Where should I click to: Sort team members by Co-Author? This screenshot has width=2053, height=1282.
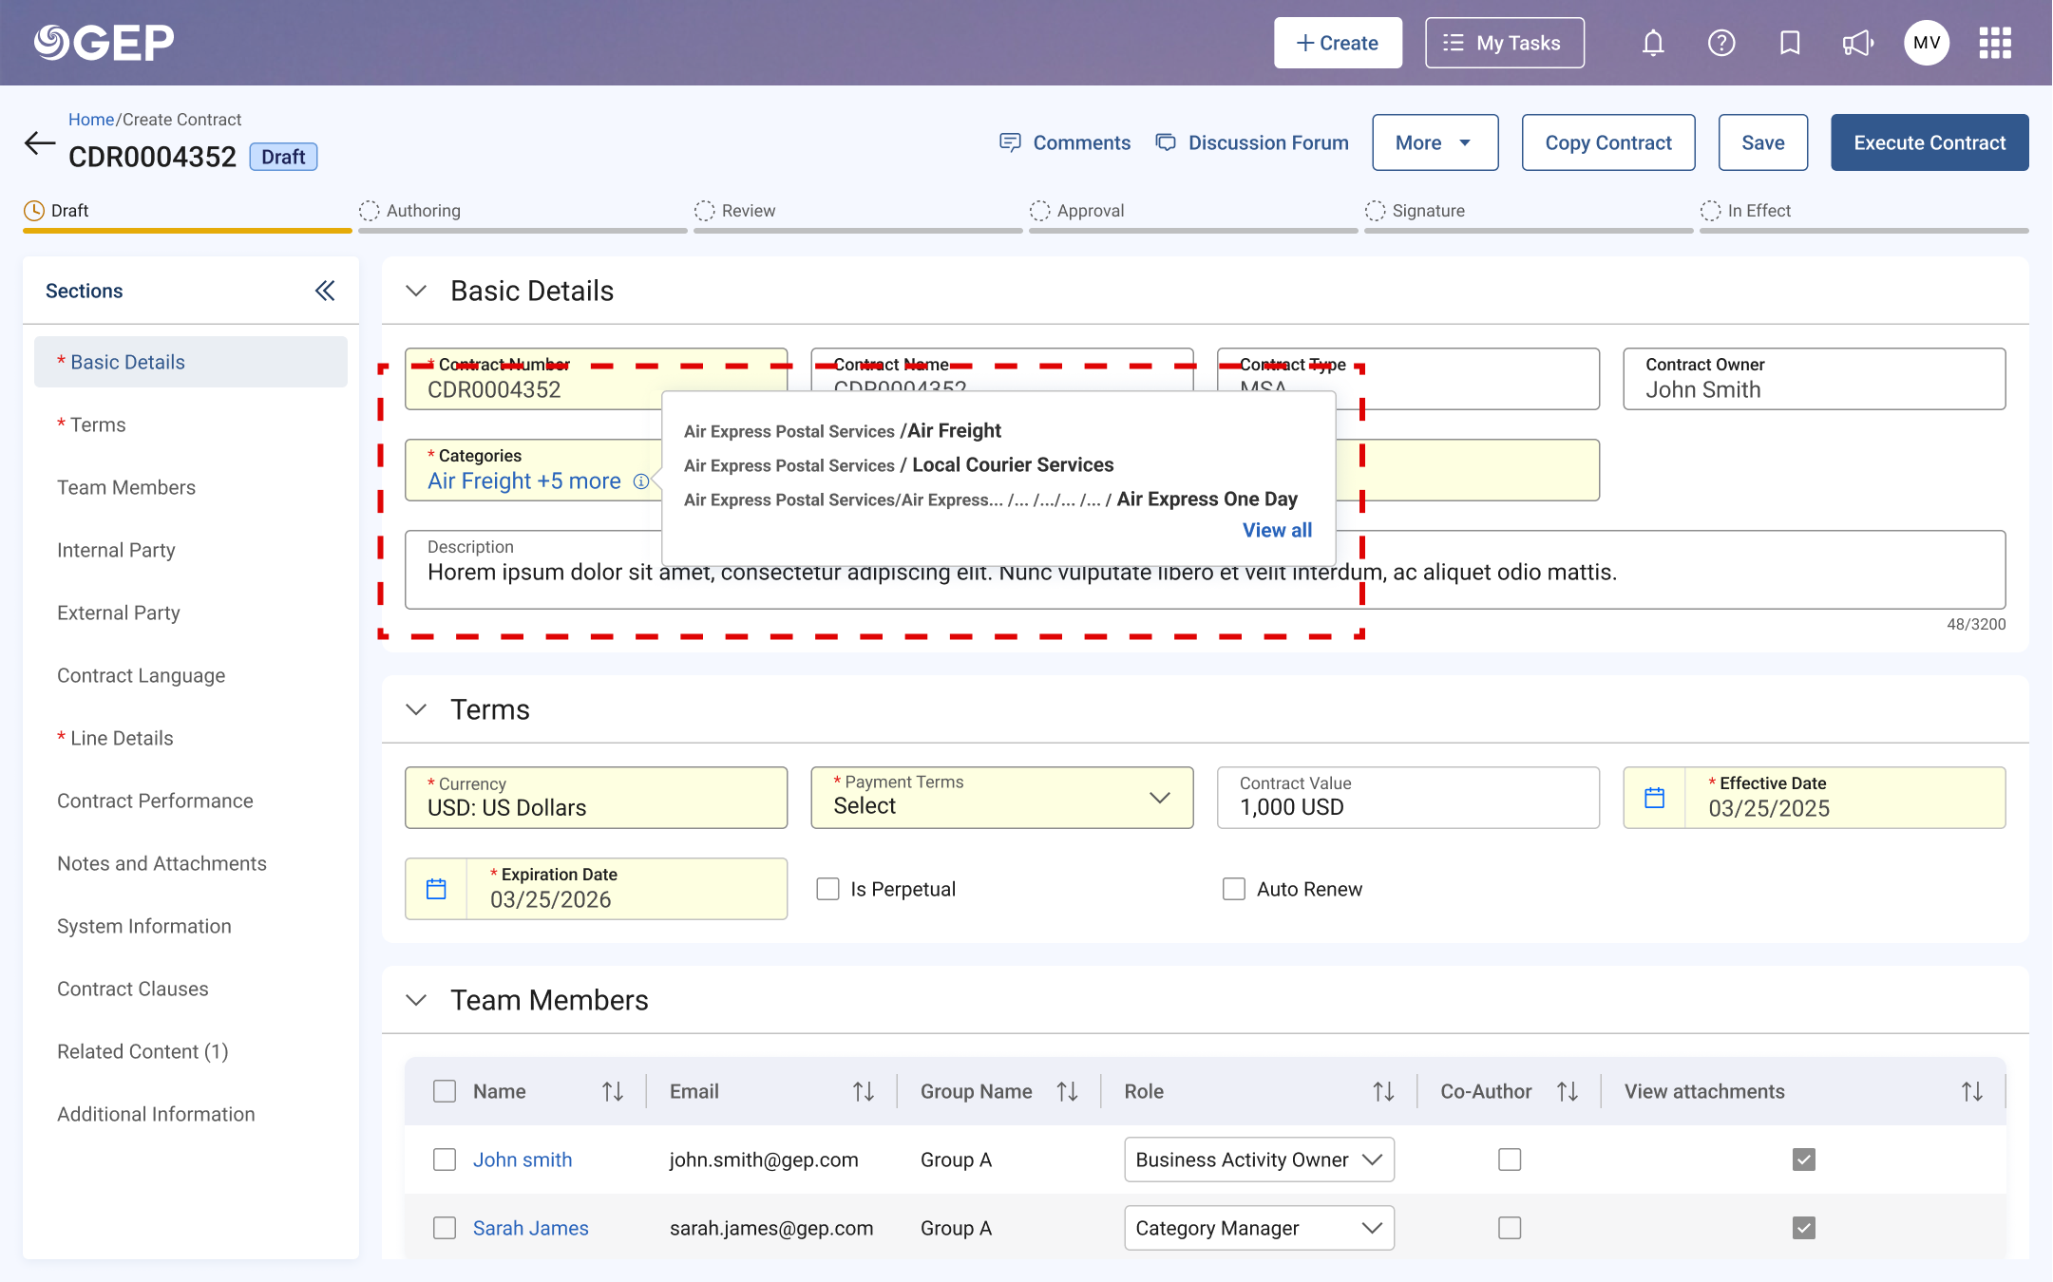click(x=1568, y=1092)
